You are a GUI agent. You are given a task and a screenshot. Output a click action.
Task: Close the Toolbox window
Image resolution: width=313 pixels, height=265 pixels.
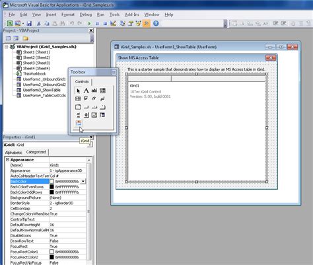pos(114,72)
